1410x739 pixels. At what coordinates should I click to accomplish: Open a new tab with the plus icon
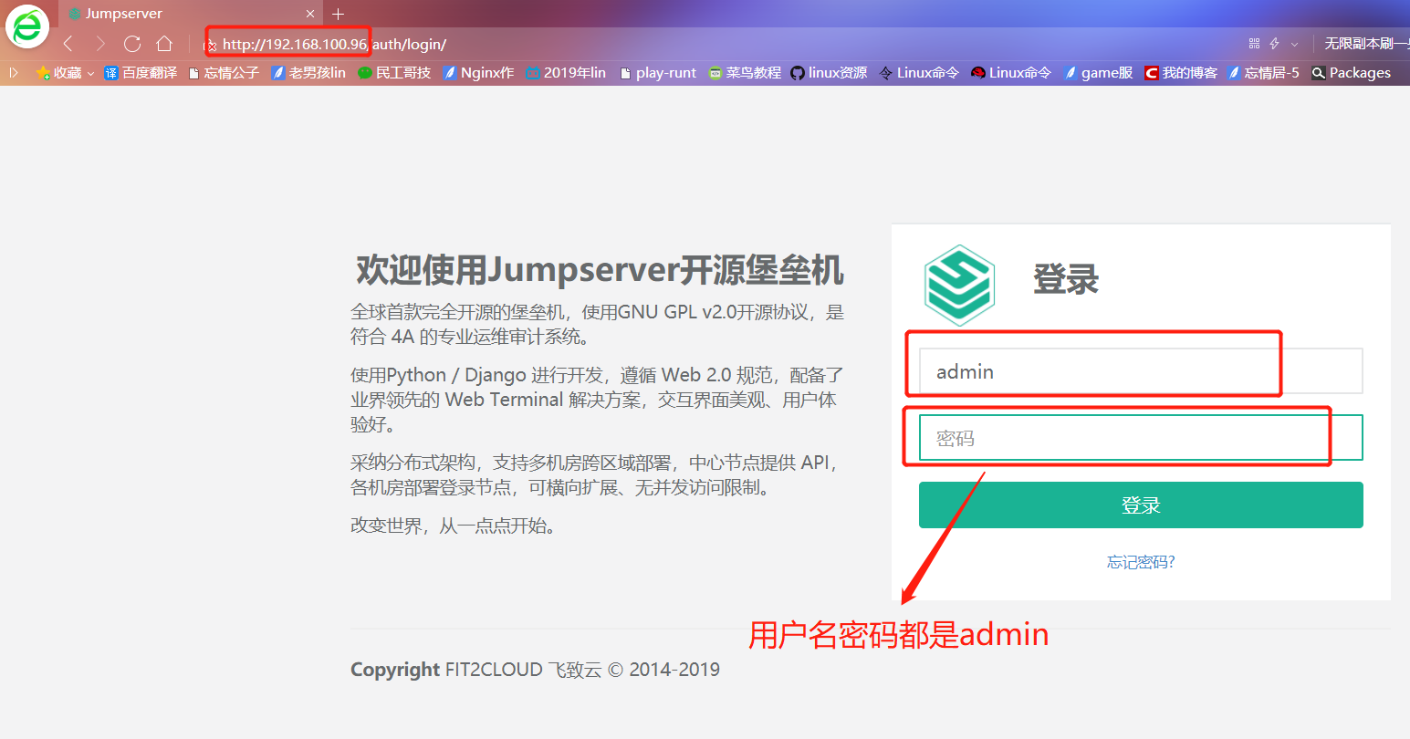(338, 14)
